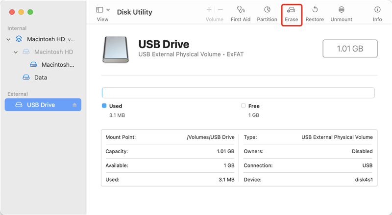Select the Macintosh... snapshot volume
The height and width of the screenshot is (215, 392).
coord(57,65)
